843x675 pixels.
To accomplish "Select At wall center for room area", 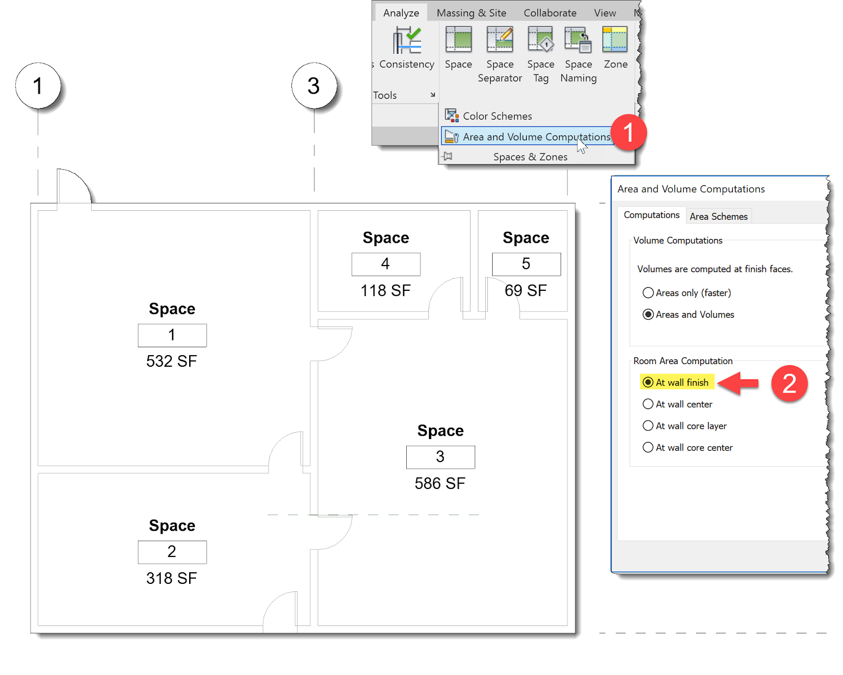I will click(648, 404).
